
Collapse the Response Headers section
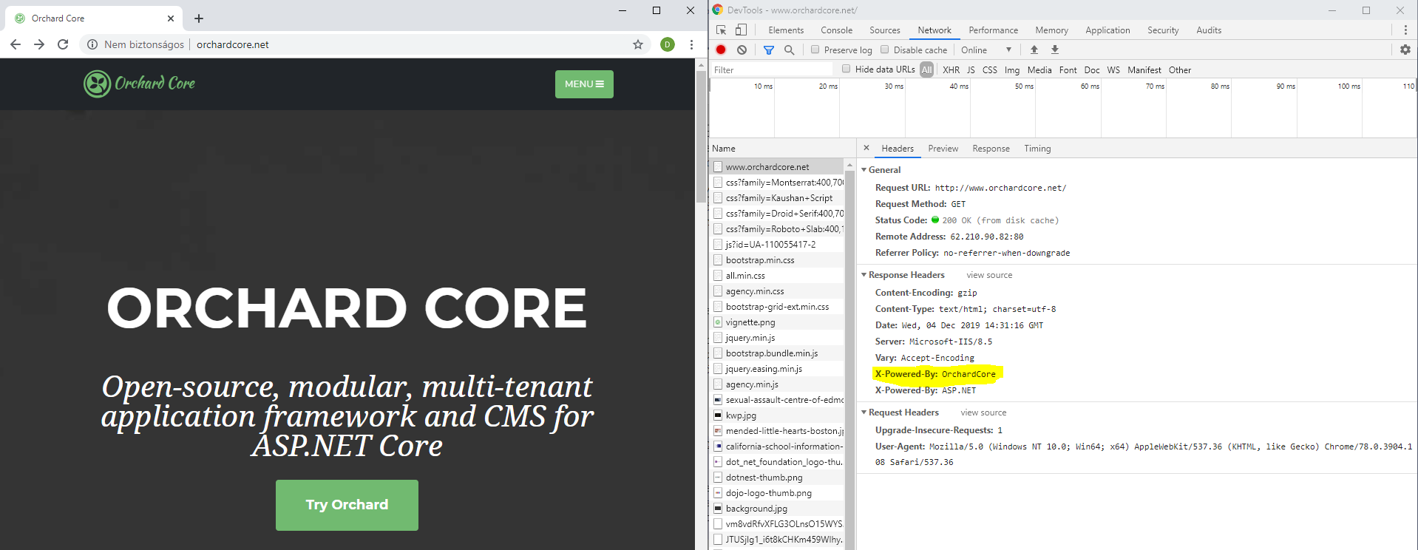point(864,275)
